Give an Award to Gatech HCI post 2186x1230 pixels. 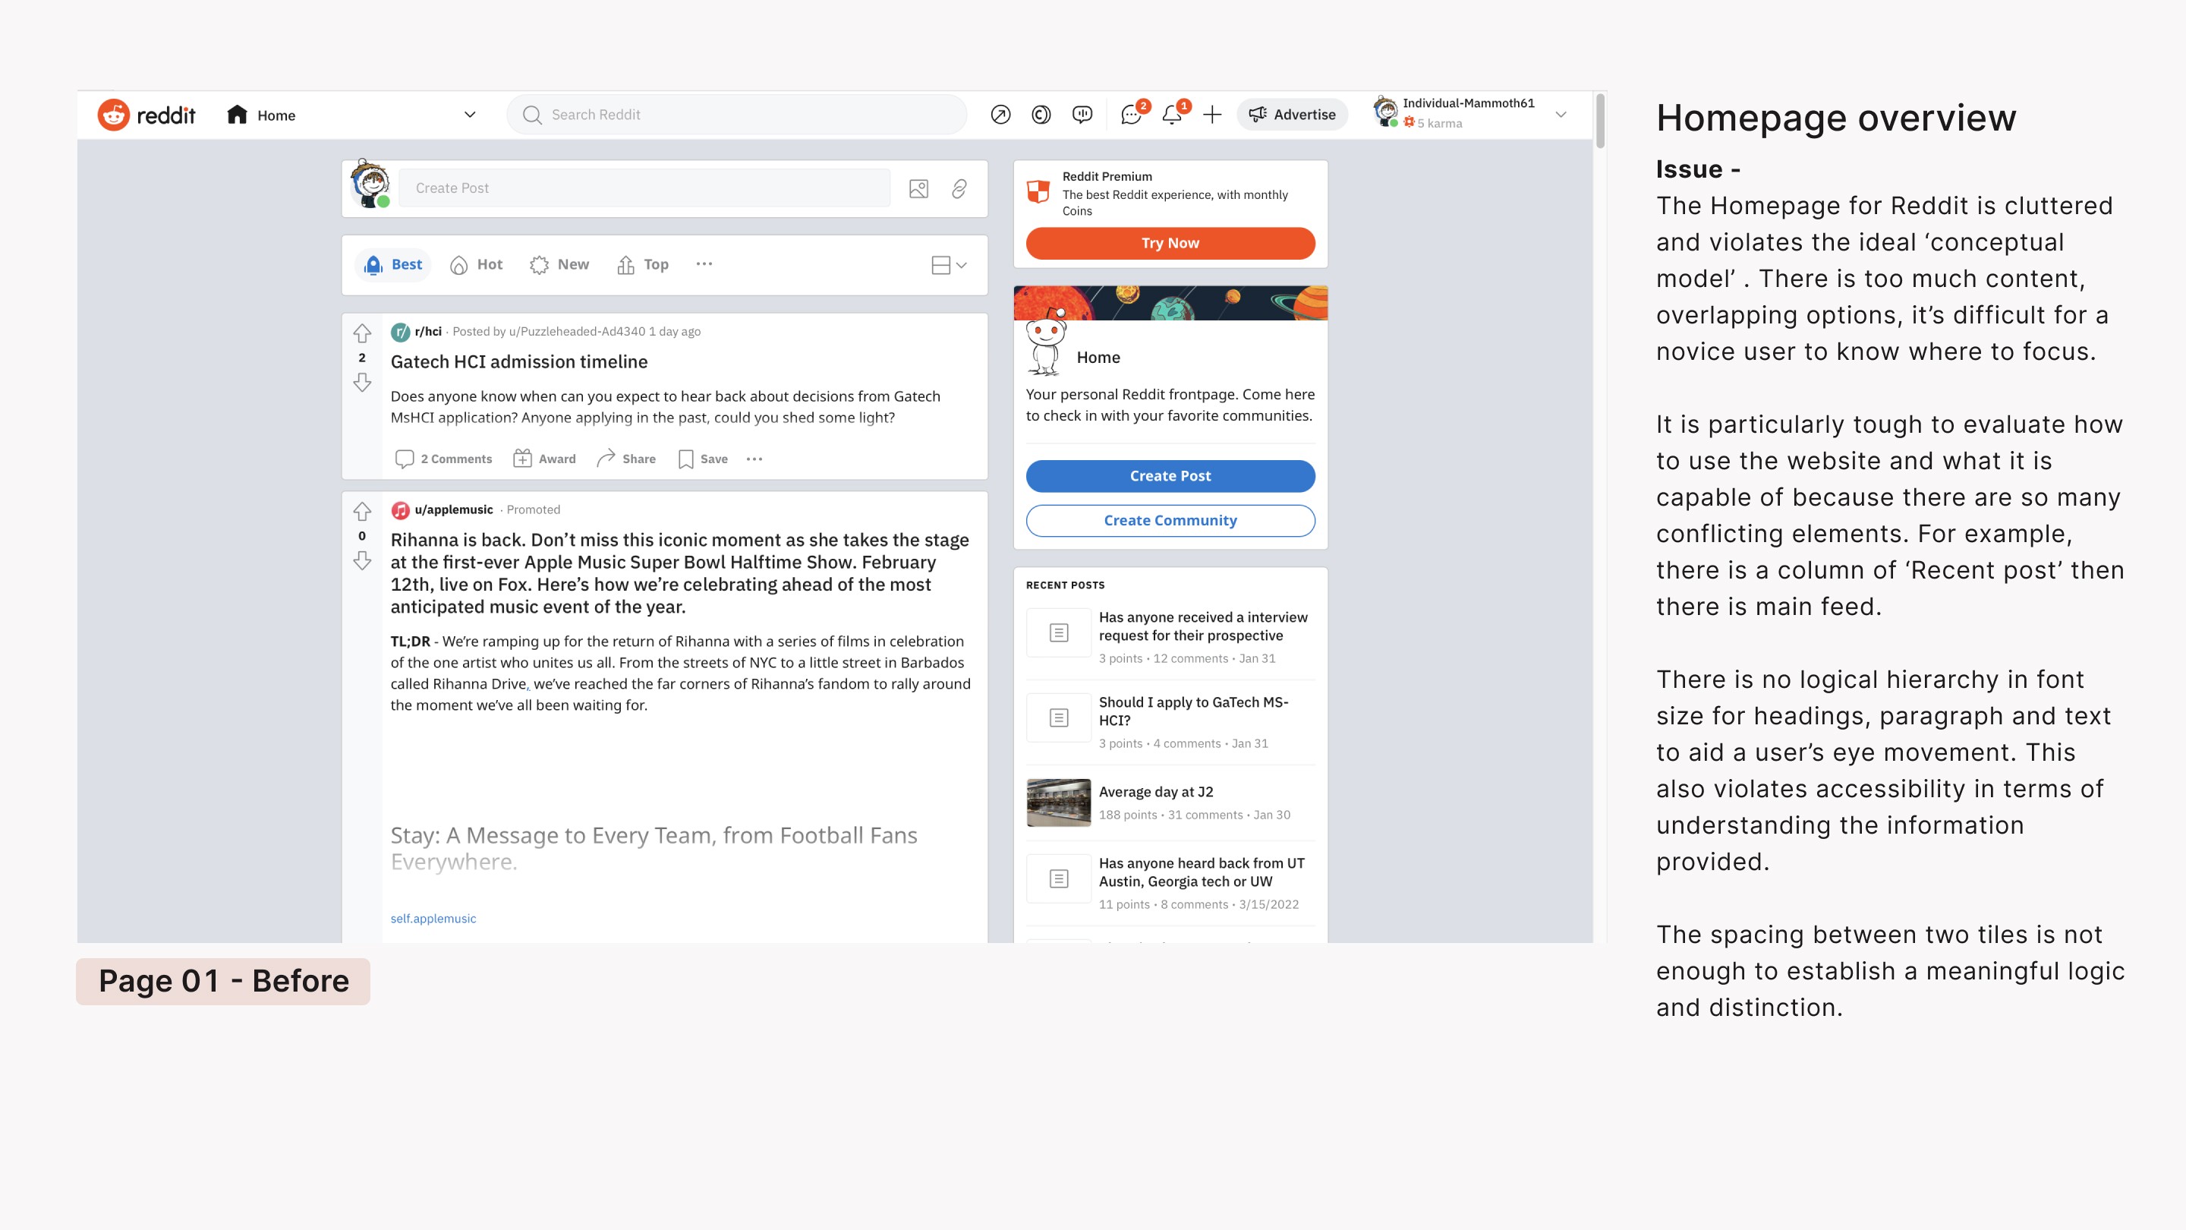click(545, 459)
